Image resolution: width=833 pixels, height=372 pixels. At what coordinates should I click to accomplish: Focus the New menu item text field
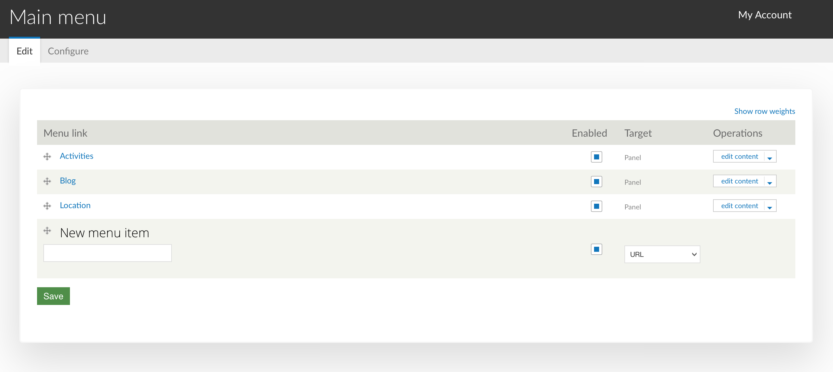click(x=107, y=253)
